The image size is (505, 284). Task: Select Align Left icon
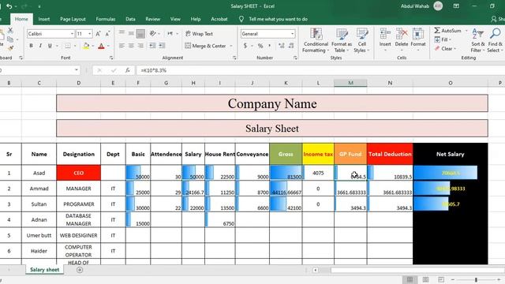122,46
